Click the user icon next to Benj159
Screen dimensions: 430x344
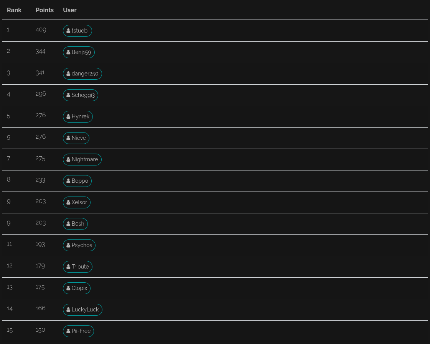(68, 52)
